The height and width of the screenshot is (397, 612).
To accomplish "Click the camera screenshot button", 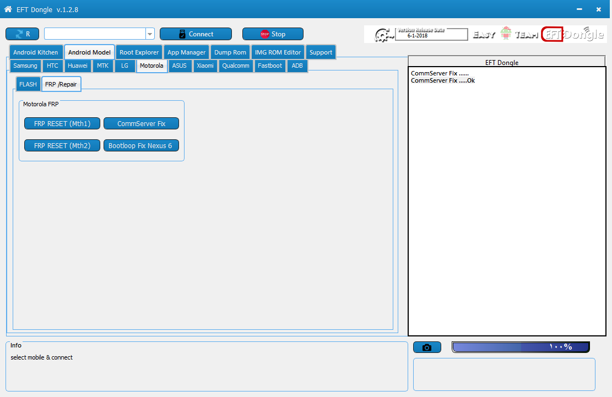I will click(x=427, y=347).
